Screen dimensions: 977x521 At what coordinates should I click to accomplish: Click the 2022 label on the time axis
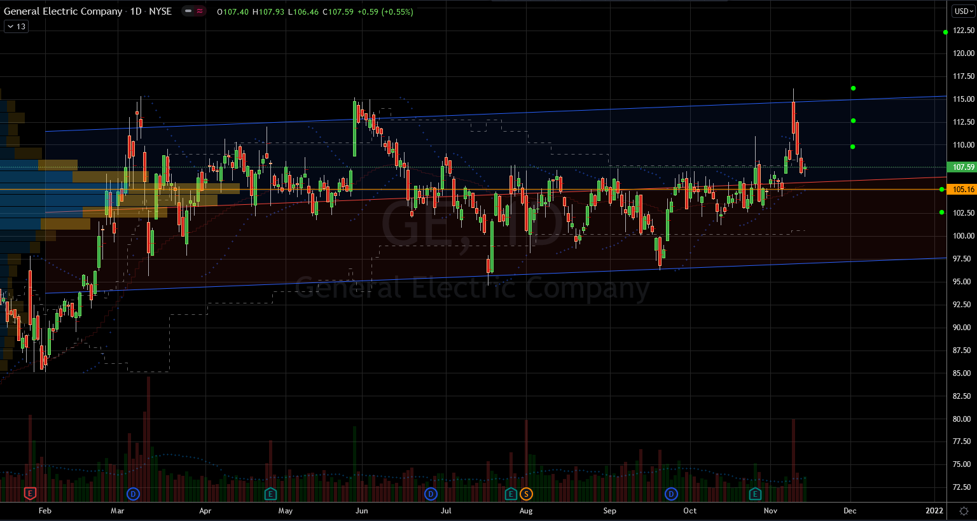(x=934, y=511)
